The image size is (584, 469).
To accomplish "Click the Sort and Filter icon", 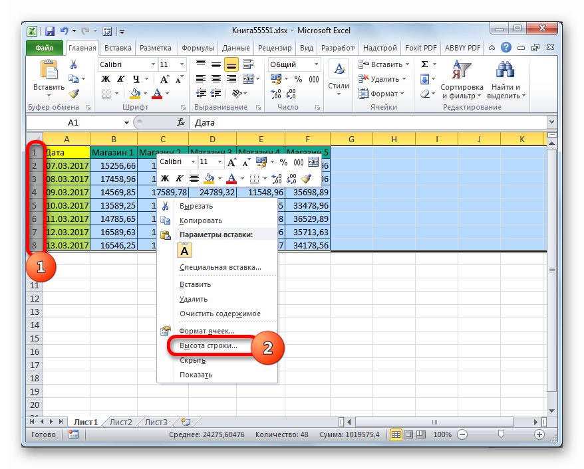I will coord(461,70).
